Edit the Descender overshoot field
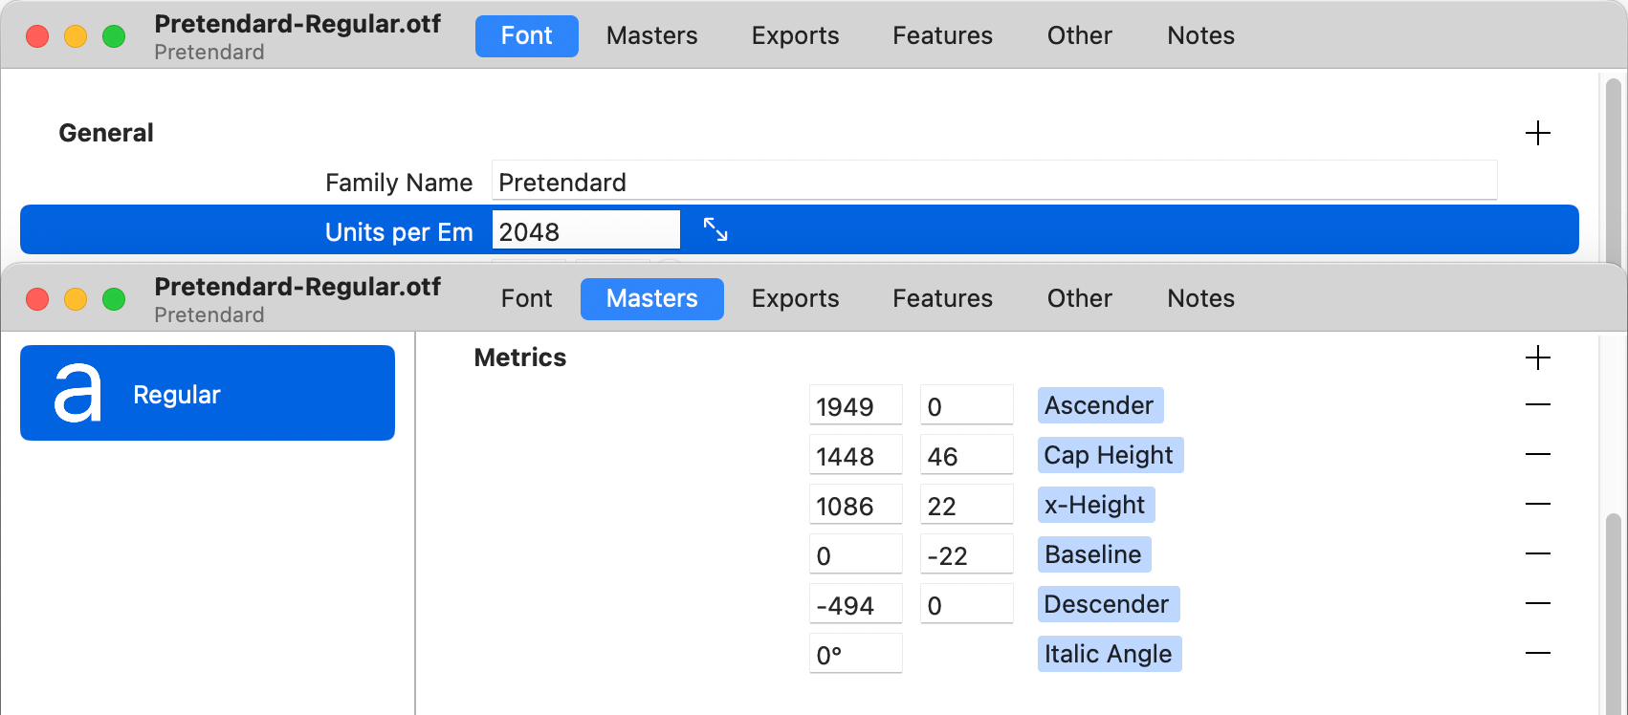The image size is (1628, 715). point(967,604)
